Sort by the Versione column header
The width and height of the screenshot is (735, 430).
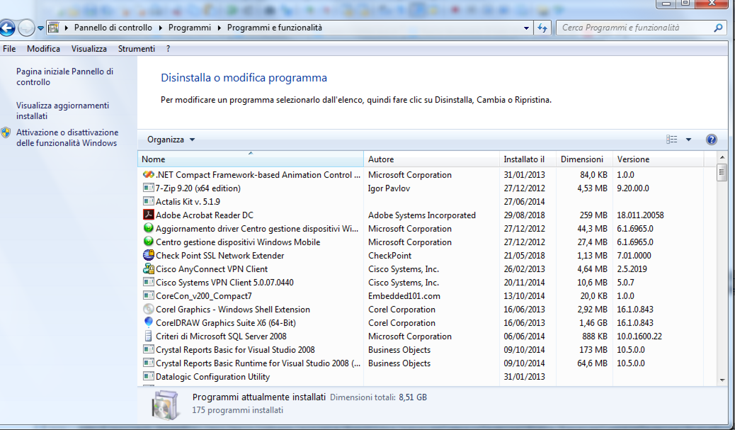point(658,159)
